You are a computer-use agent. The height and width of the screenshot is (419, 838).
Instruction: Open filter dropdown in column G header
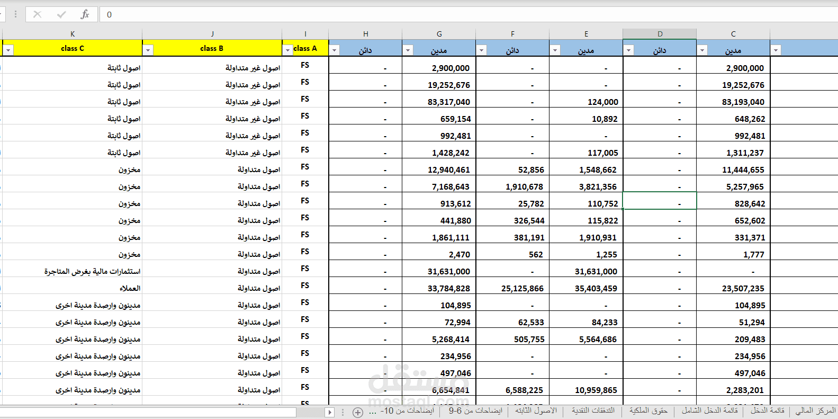coord(408,50)
